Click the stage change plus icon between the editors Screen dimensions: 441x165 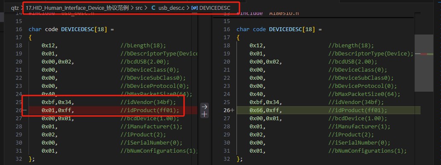coord(205,114)
